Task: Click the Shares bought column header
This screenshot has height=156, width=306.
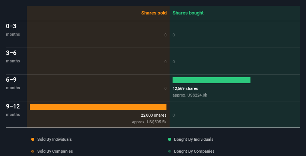Action: [x=188, y=13]
